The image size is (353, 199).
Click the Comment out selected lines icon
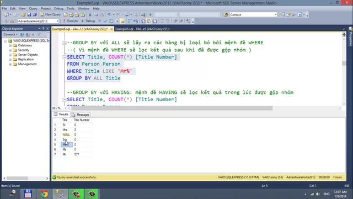[162, 21]
